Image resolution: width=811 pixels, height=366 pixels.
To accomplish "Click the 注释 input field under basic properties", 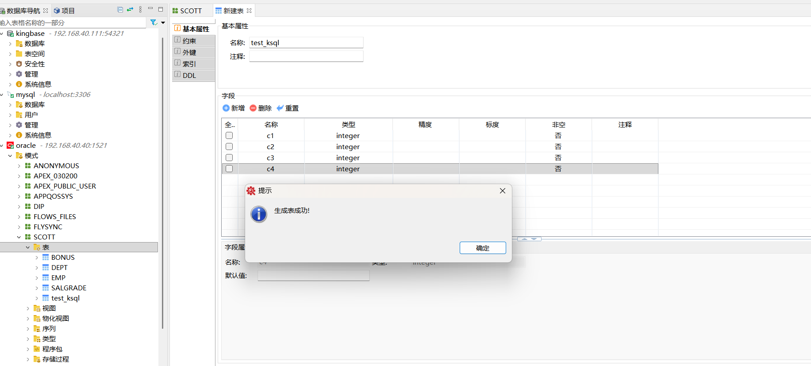I will [x=306, y=56].
